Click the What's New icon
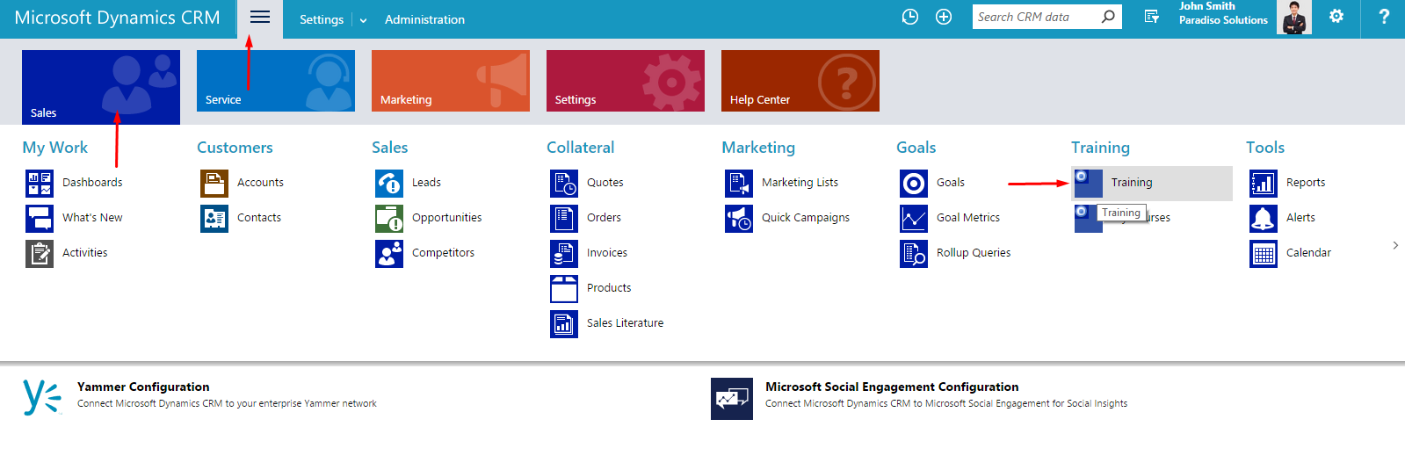The width and height of the screenshot is (1405, 470). 40,218
